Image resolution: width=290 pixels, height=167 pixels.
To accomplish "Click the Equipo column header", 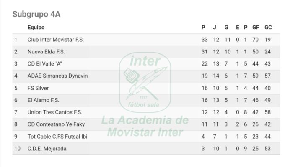I will 36,28.
